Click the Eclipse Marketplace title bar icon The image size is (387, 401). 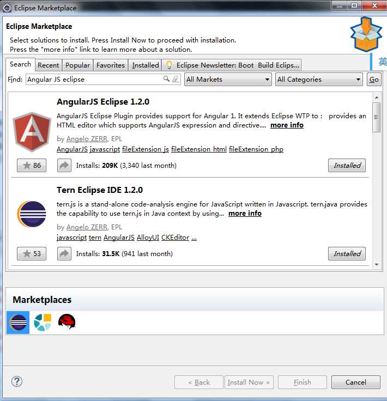tap(7, 8)
